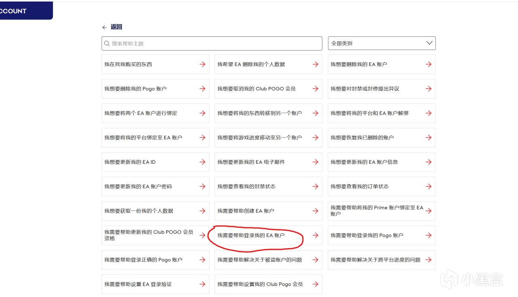
Task: Choose 我想要查看我的封禁状态
Action: [268, 187]
